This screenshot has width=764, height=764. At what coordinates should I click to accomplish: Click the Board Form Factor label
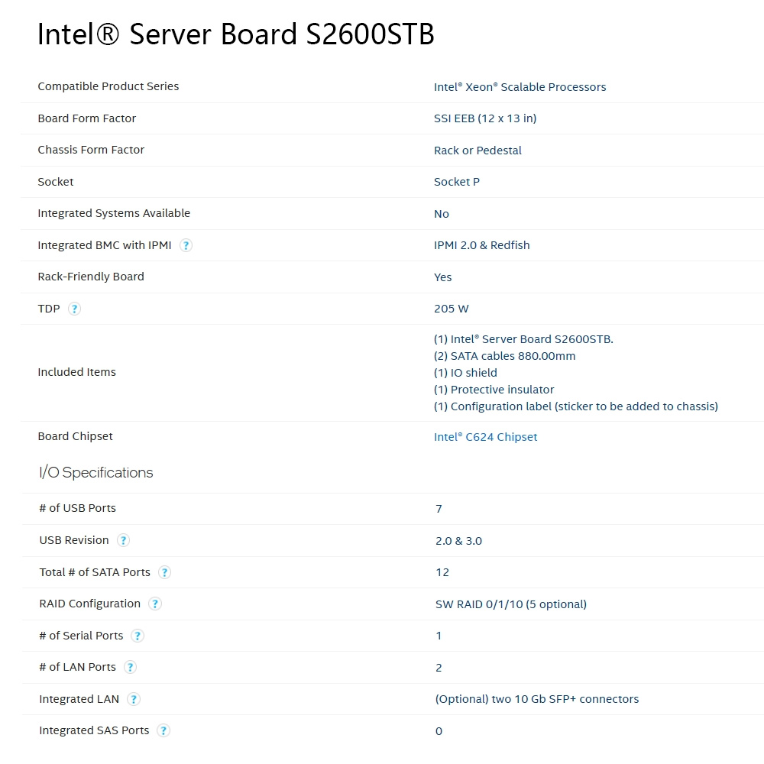(87, 118)
